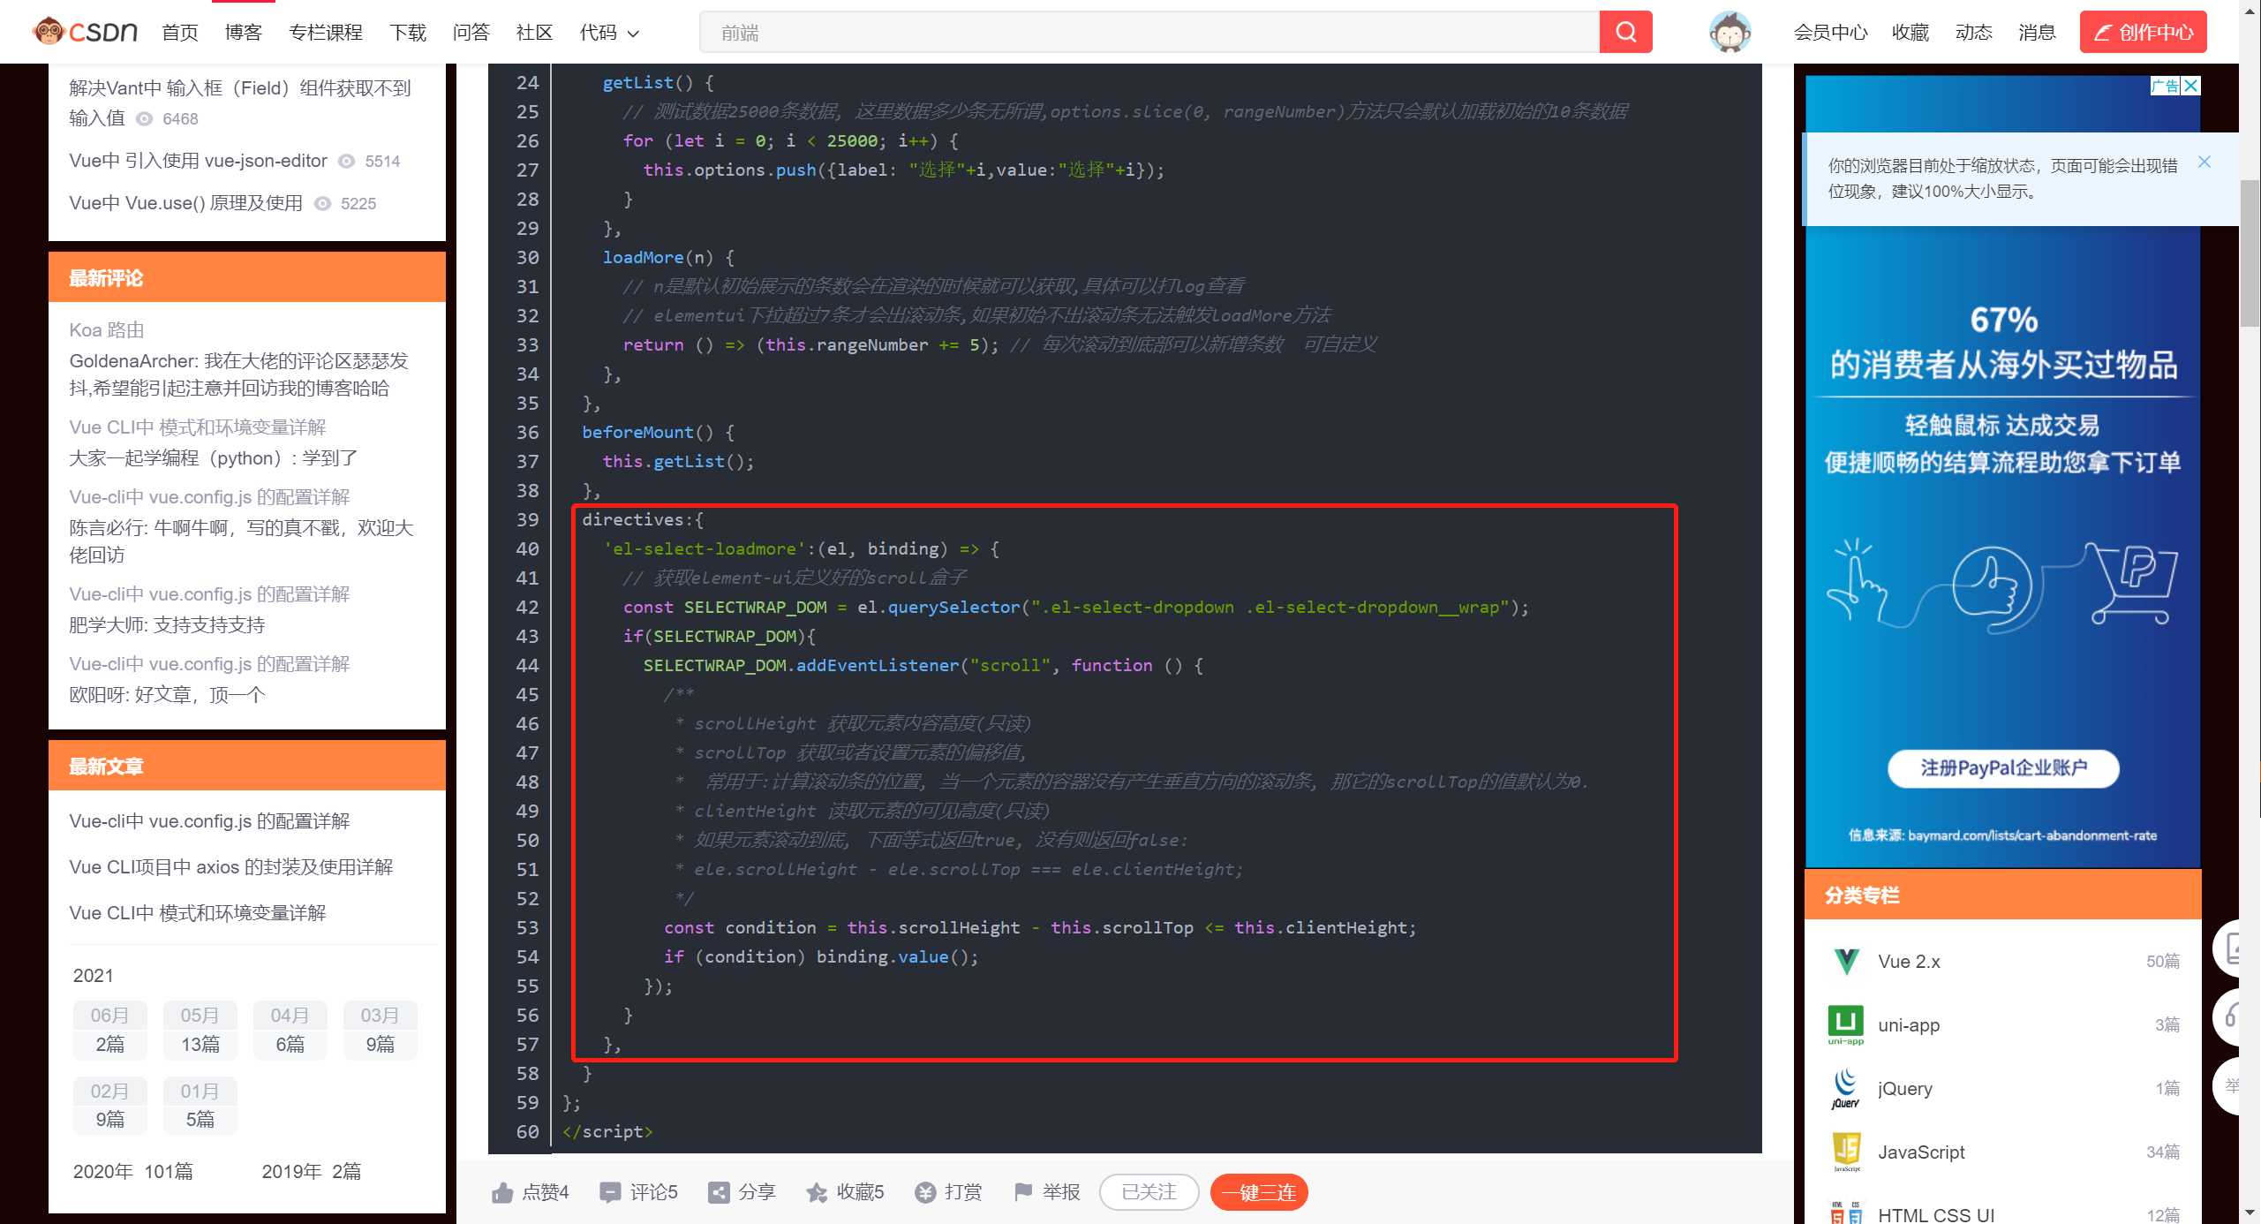Close the PayPal advertisement
The width and height of the screenshot is (2261, 1224).
(2190, 86)
